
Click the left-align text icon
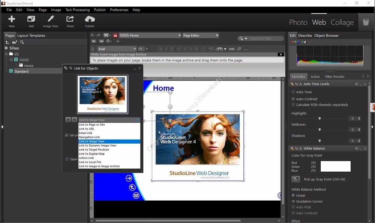coord(179,49)
